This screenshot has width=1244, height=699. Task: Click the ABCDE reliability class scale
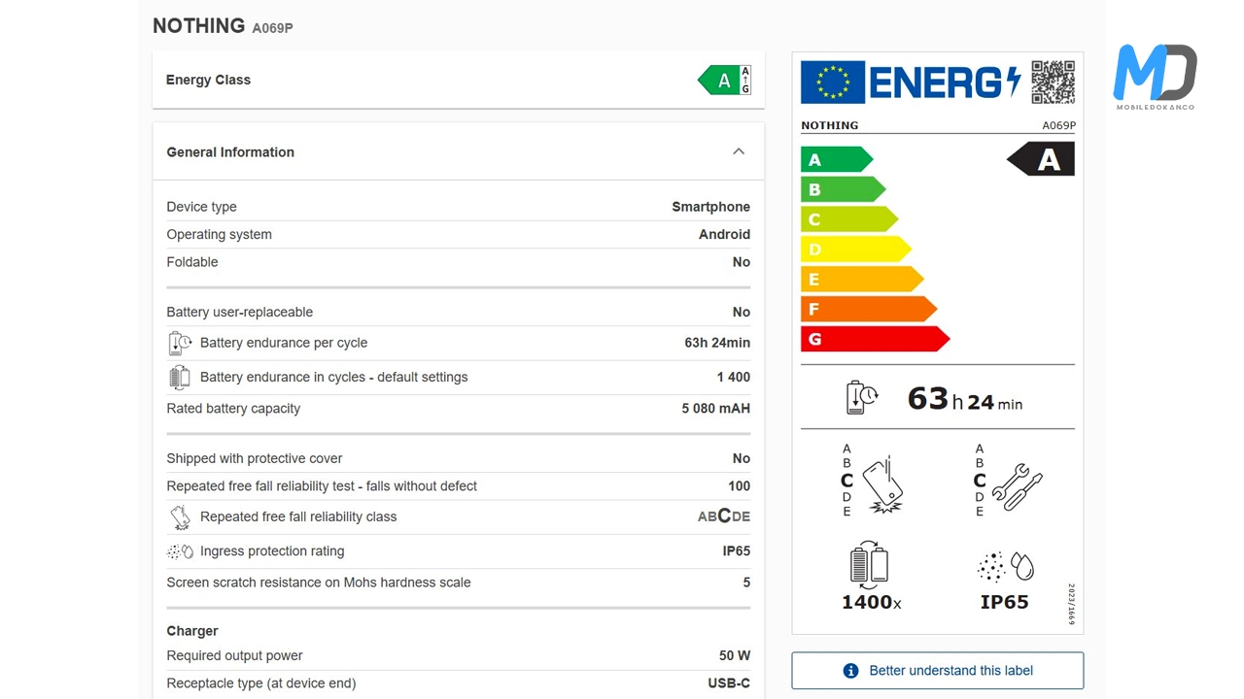coord(723,516)
